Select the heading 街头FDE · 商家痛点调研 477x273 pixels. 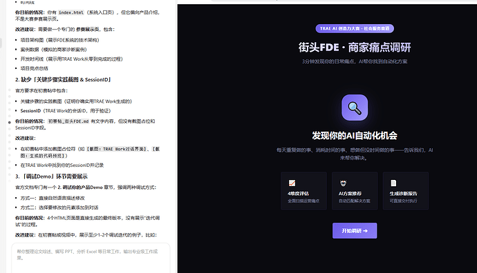[x=355, y=48]
